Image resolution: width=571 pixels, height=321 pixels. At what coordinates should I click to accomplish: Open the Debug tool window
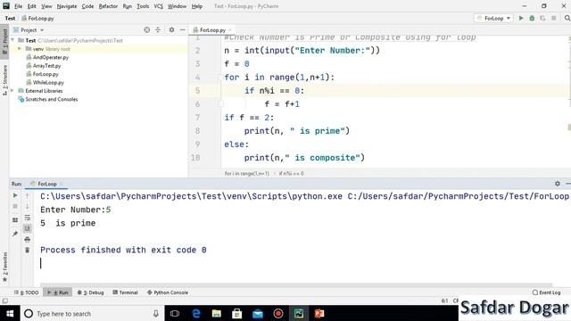pos(91,292)
